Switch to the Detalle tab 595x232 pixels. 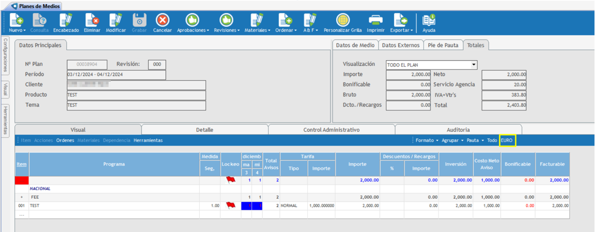[x=204, y=130]
